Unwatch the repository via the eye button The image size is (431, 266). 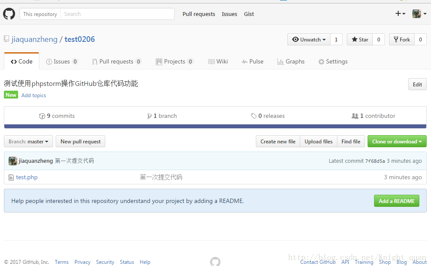(308, 39)
